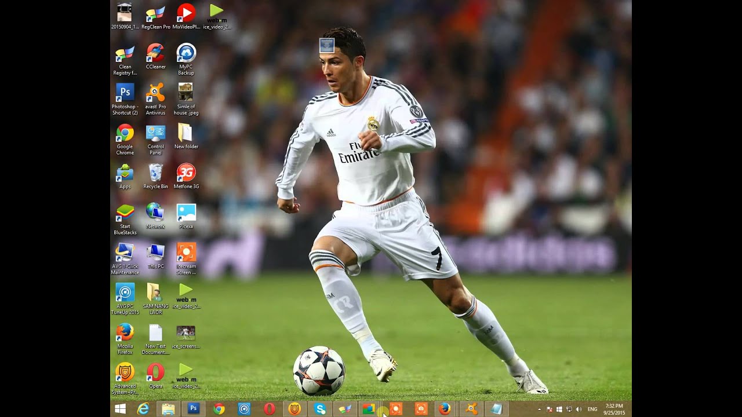Select the 20150904_1... image file
Screen dimensions: 742x417
(125, 17)
